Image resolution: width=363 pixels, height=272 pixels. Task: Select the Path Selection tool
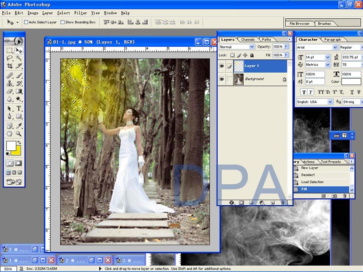click(x=10, y=108)
